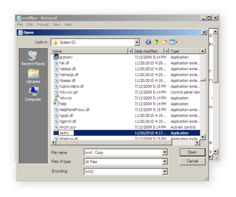This screenshot has width=236, height=197.
Task: Select the help application file
Action: point(63,104)
